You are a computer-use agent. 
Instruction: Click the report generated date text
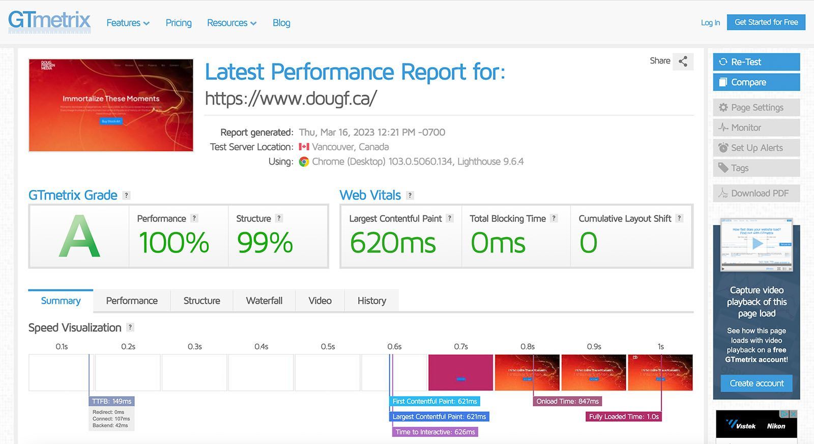(372, 133)
